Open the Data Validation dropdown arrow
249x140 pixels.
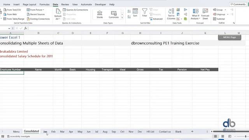pos(181,19)
